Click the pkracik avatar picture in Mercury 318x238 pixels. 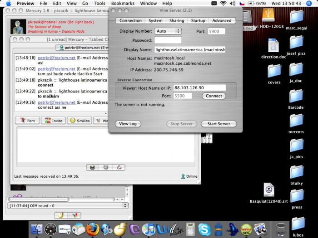pos(18,26)
